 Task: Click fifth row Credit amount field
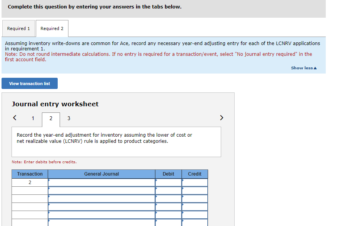click(195, 214)
